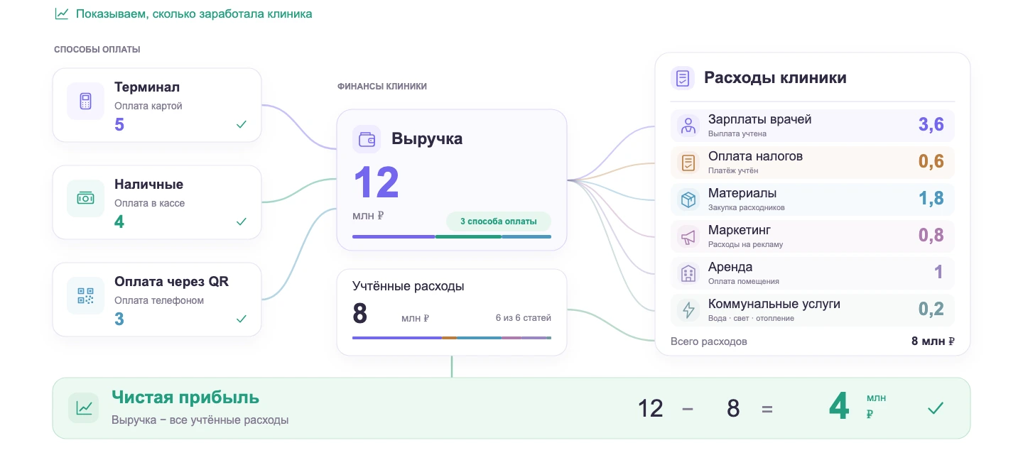Click the revenue breakdown bar under Выручка

452,236
